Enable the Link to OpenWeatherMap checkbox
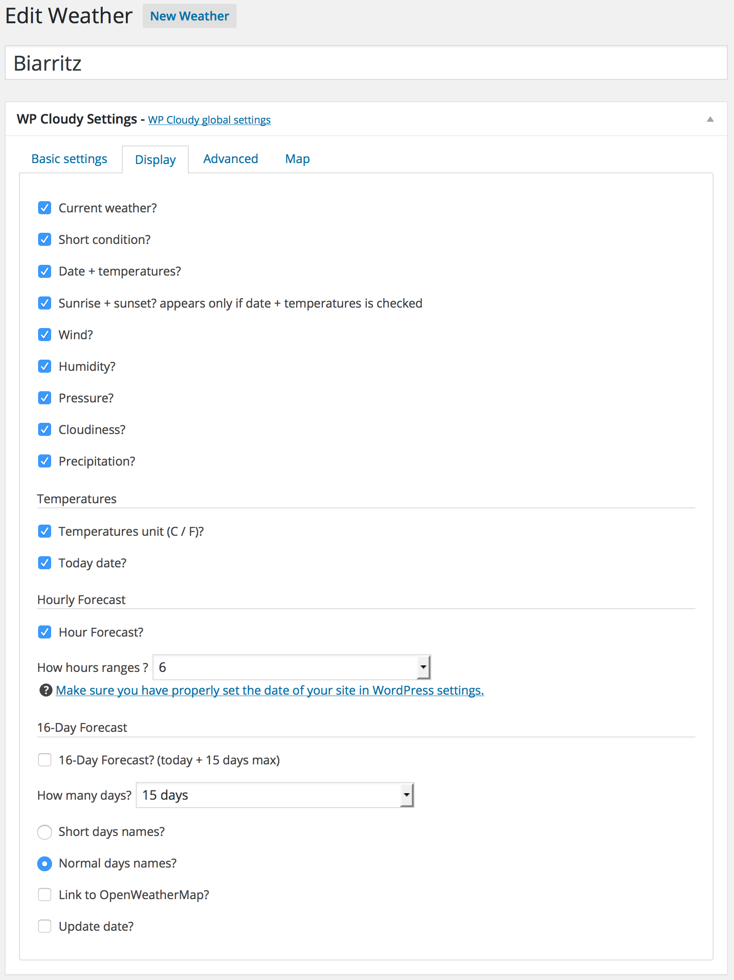The height and width of the screenshot is (980, 734). (45, 894)
